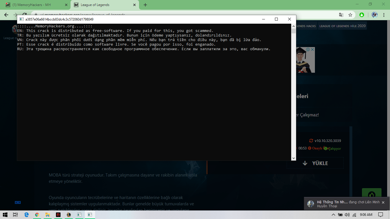Viewport: 390px width, 219px height.
Task: Open the Windows Action Center
Action: click(x=381, y=215)
